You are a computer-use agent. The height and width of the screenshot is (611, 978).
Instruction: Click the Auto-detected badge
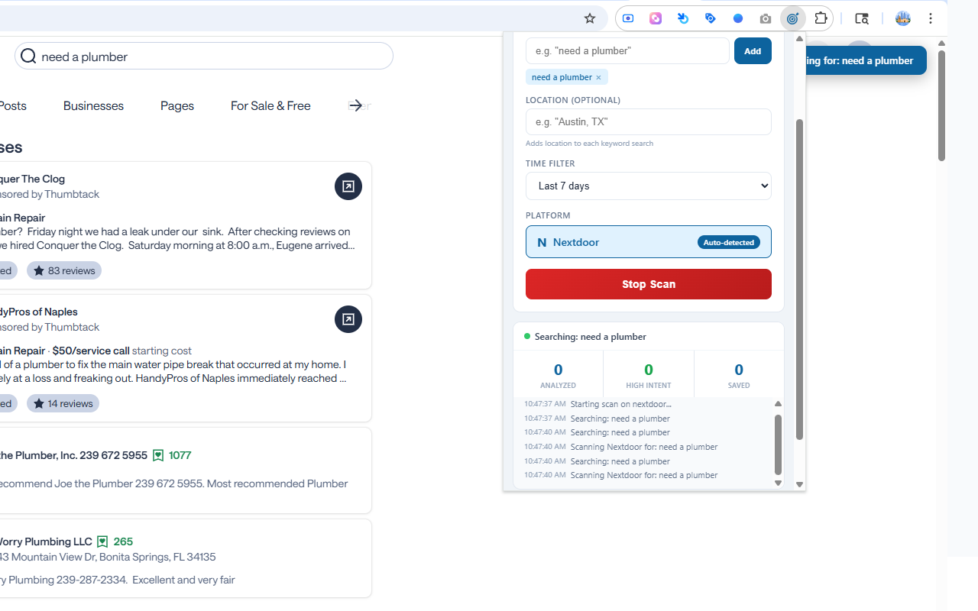pyautogui.click(x=729, y=242)
